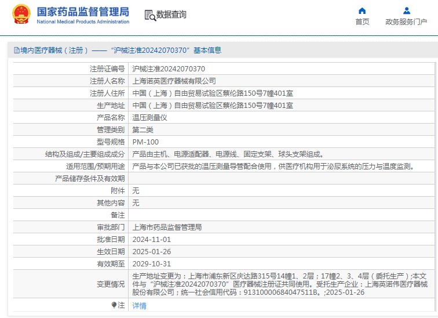Select 上海诺英医疗器械有限公司 cell
The image size is (438, 318).
pos(174,81)
